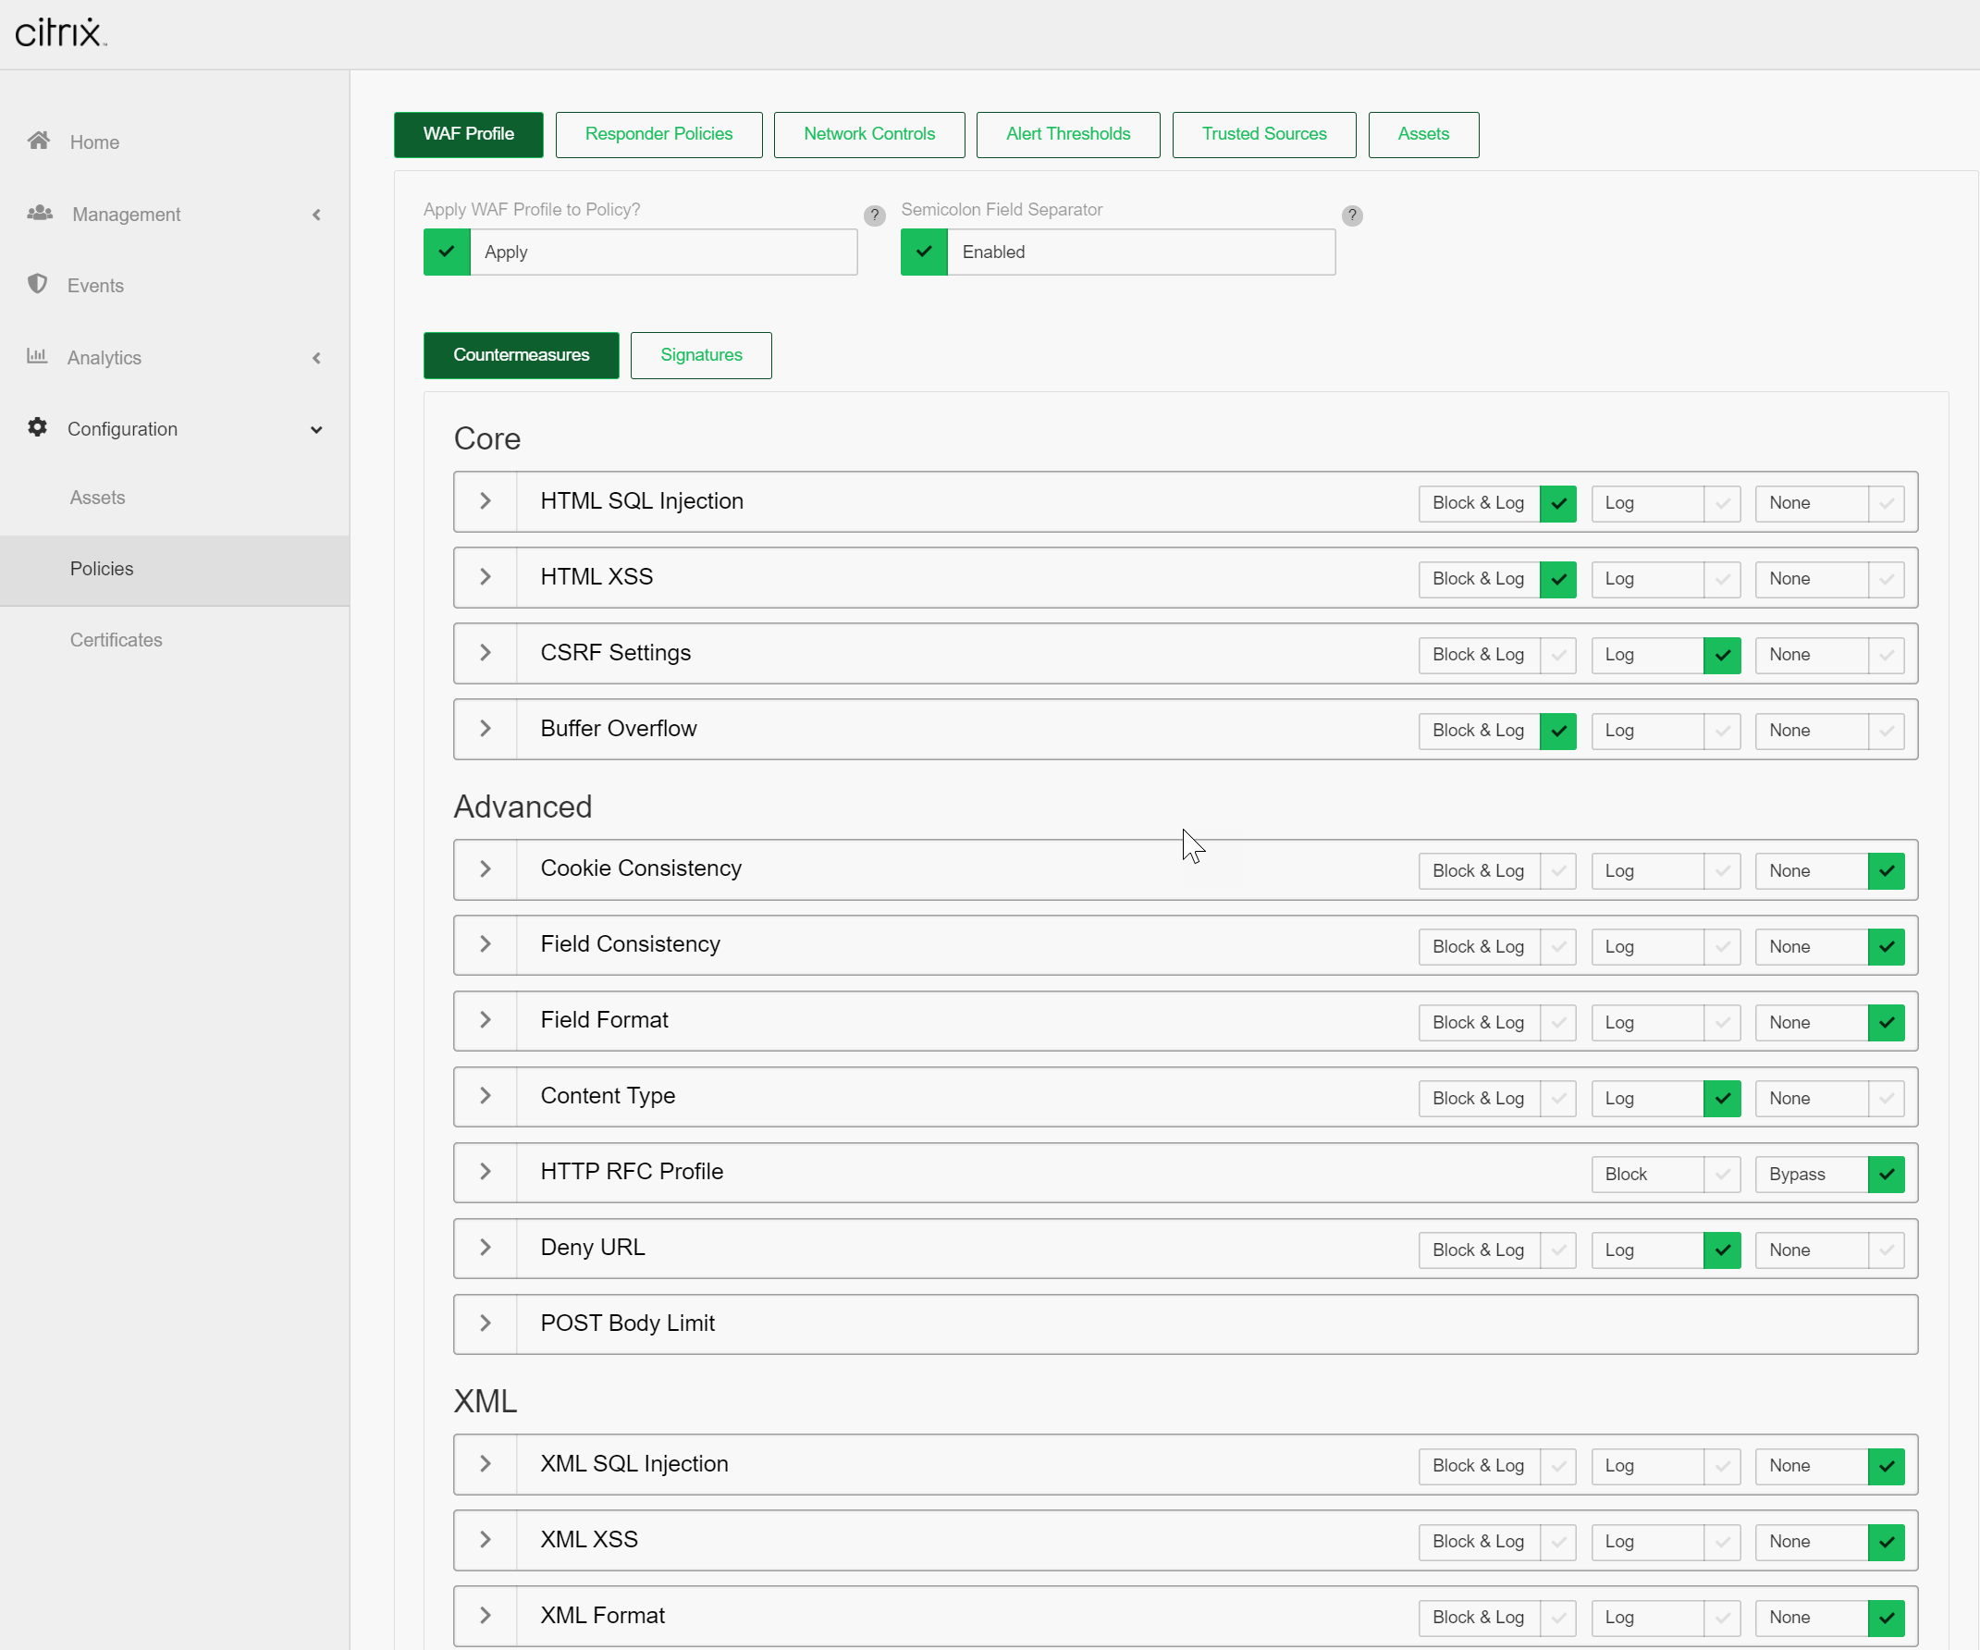Expand the POST Body Limit section

coord(485,1323)
